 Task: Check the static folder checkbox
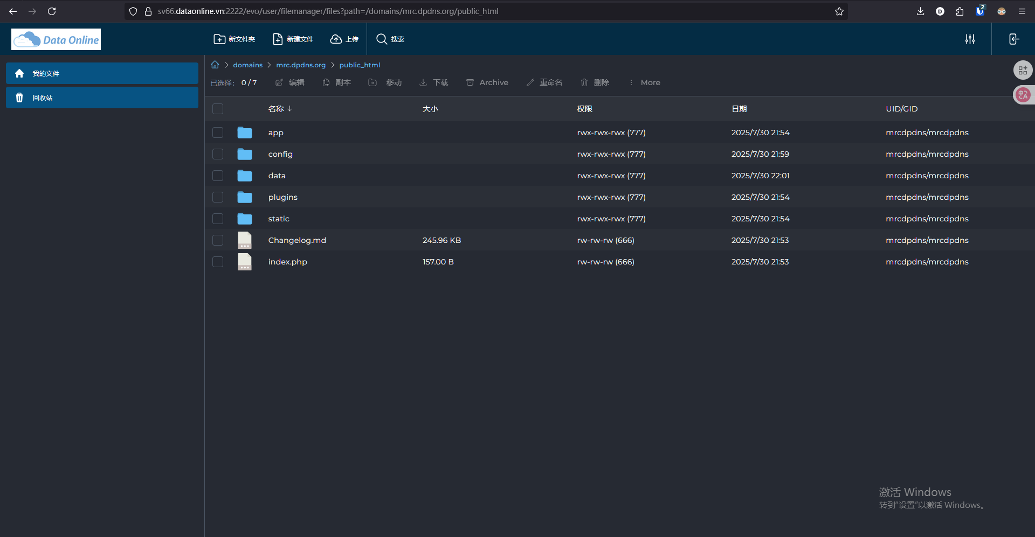point(218,219)
